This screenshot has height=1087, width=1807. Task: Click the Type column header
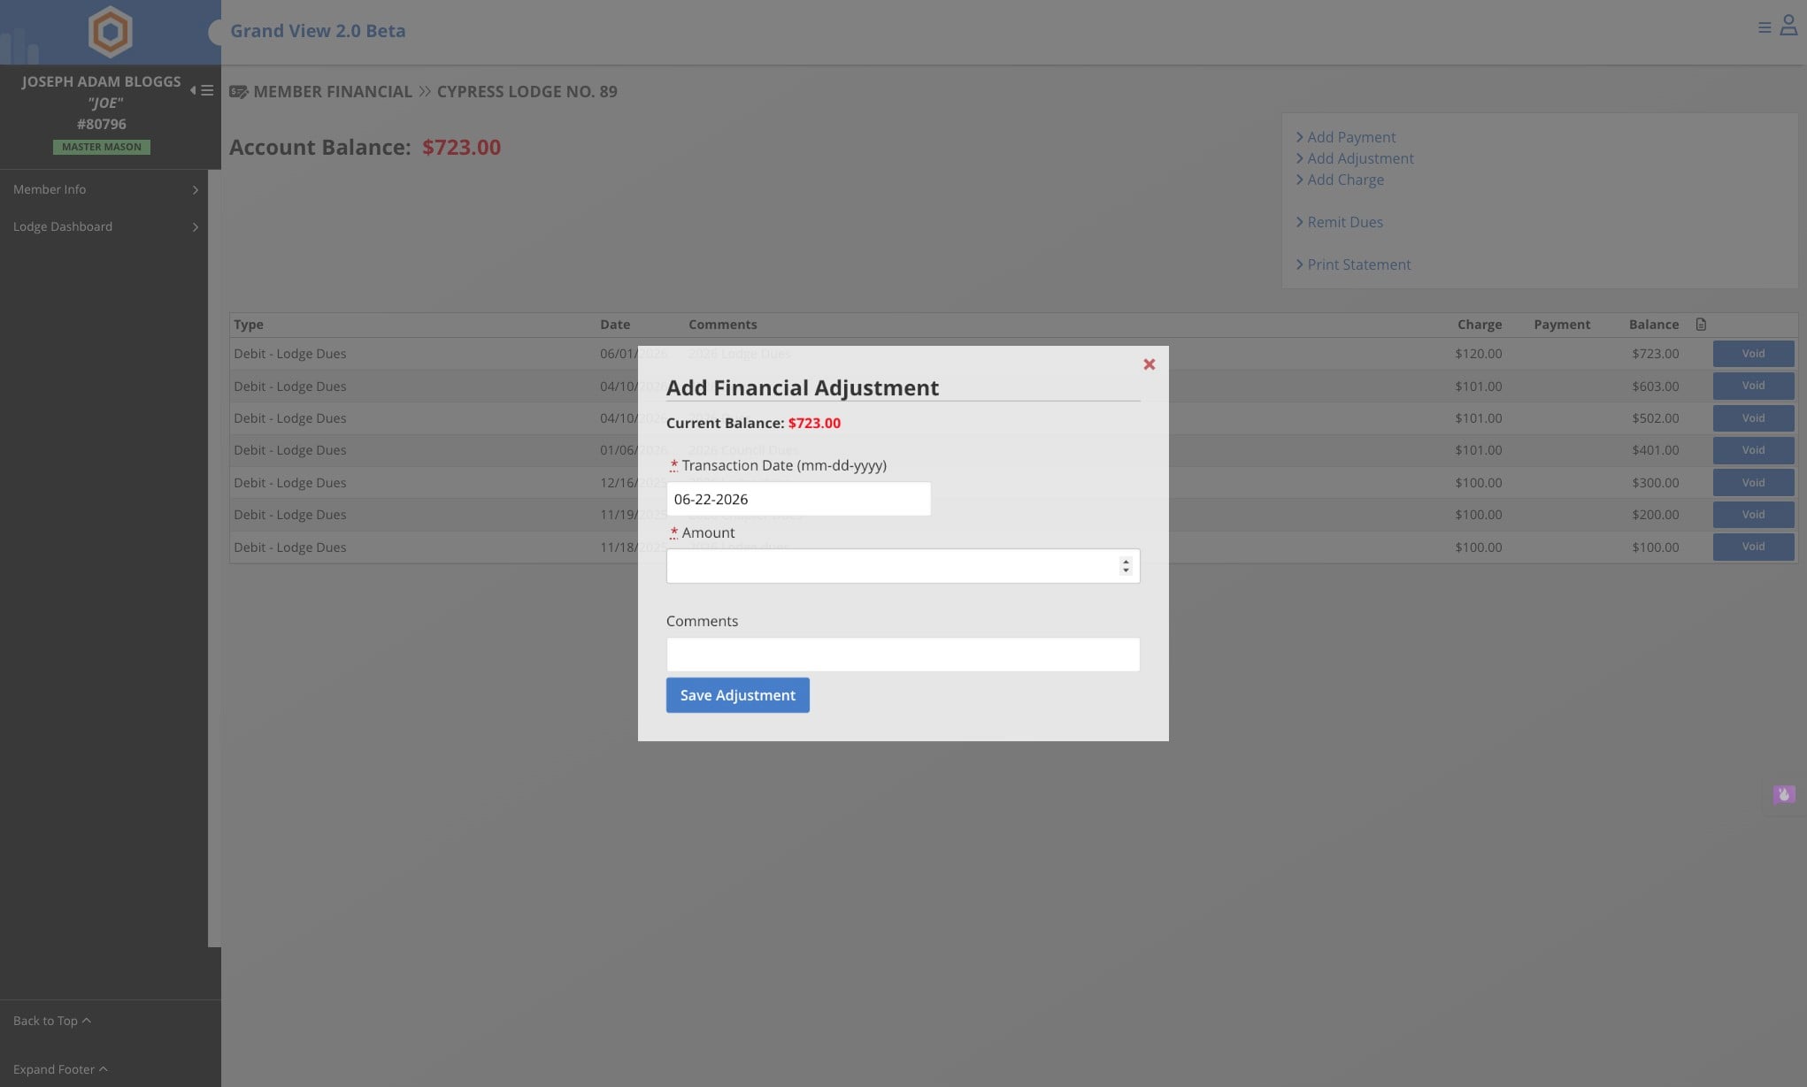tap(249, 325)
